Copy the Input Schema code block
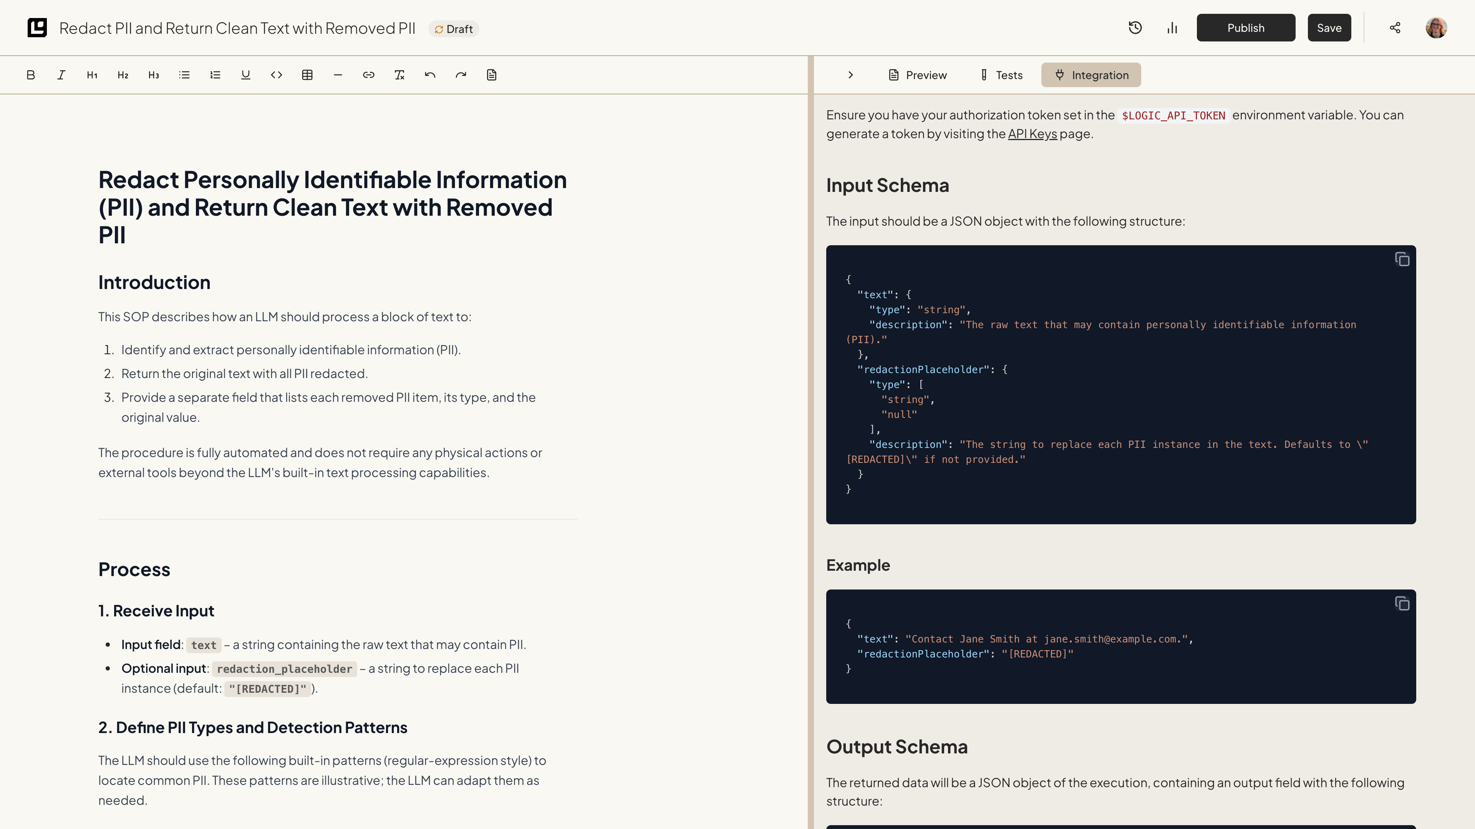 pyautogui.click(x=1402, y=260)
